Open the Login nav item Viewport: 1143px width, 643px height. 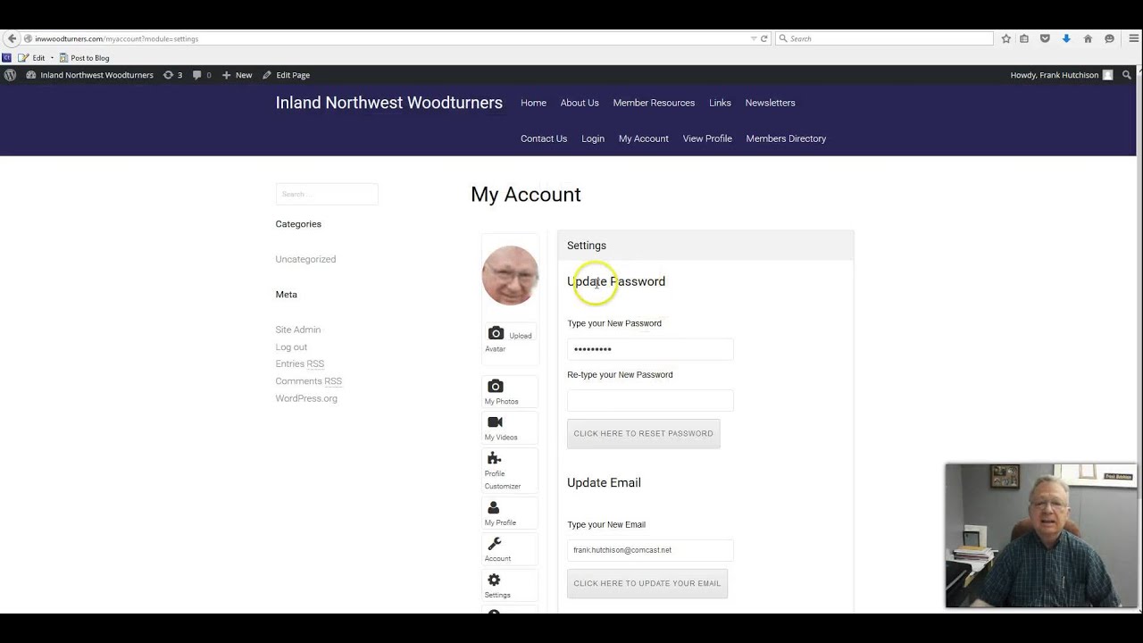pos(593,138)
